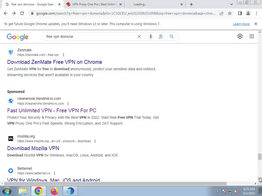Viewport: 262px width, 196px height.
Task: Open the Action Center flag tray icon
Action: 224,191
